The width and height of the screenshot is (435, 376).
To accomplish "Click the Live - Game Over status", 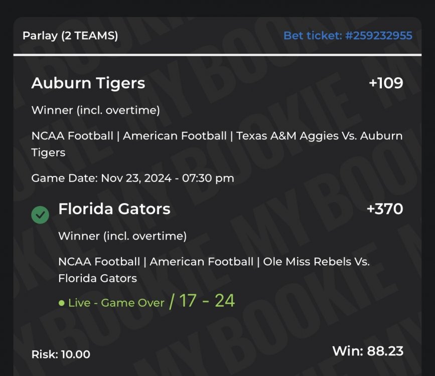I will coord(116,303).
